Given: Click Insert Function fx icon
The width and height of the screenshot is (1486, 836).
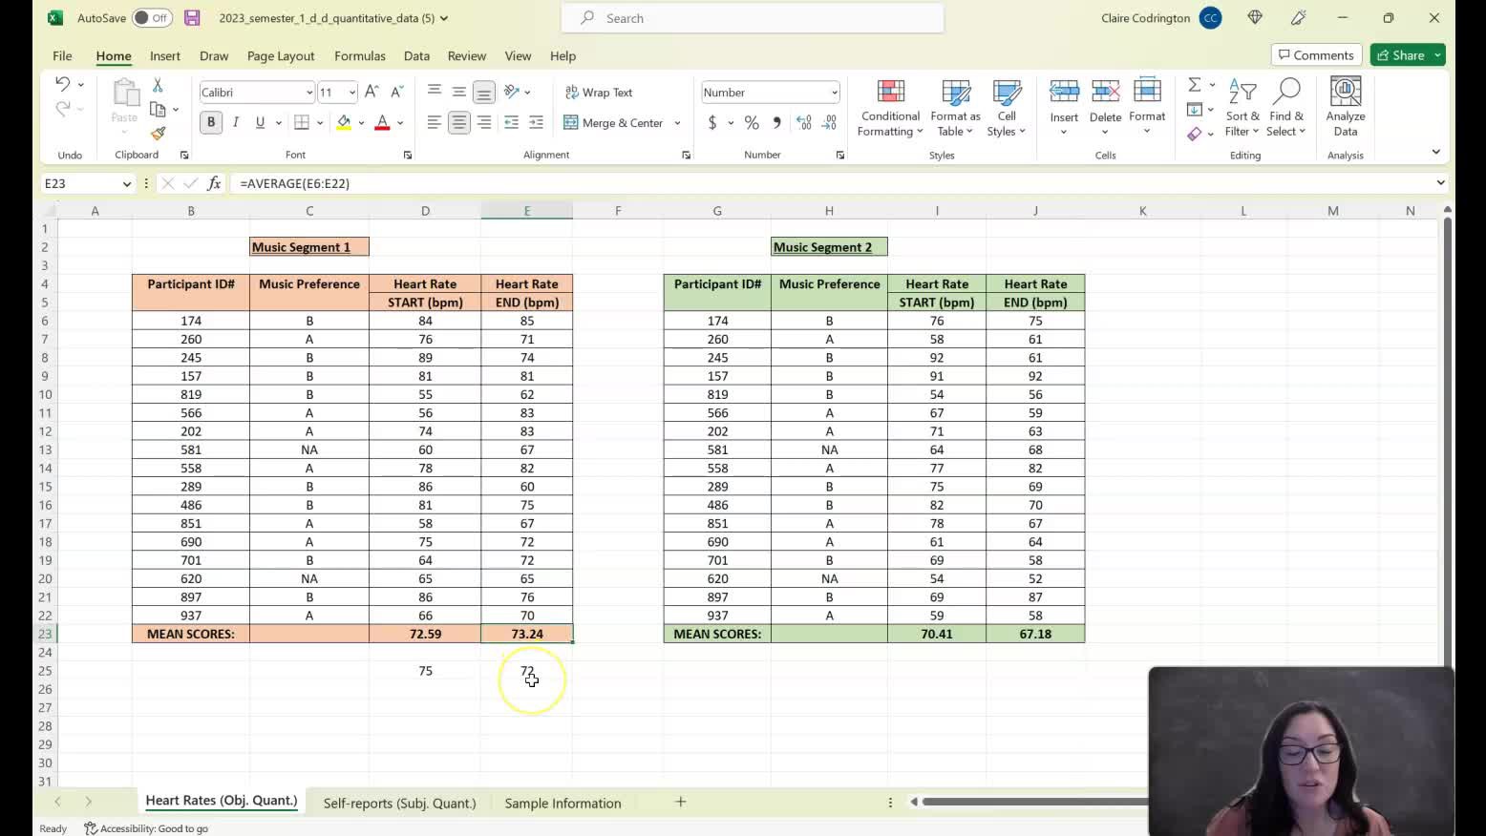Looking at the screenshot, I should 214,183.
